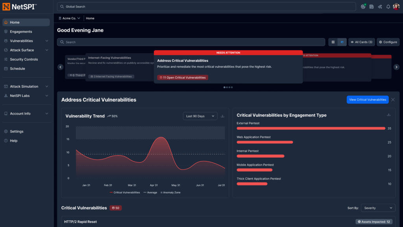403x227 pixels.
Task: Open Security Controls from the sidebar
Action: coord(24,60)
